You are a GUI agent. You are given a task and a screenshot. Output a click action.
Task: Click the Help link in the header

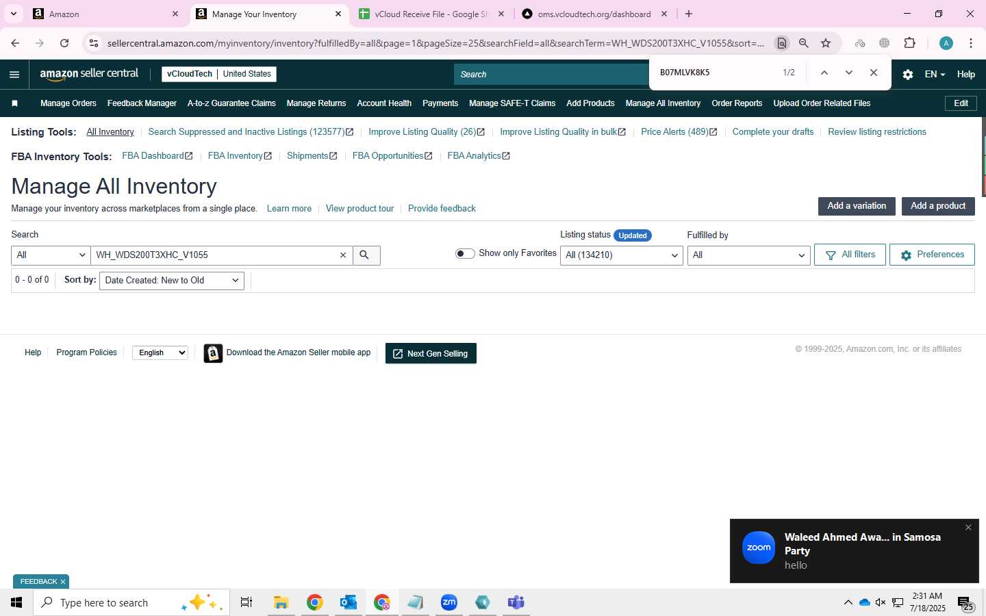click(x=966, y=75)
